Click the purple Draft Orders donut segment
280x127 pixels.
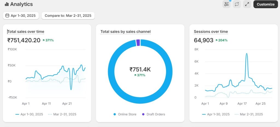point(138,42)
